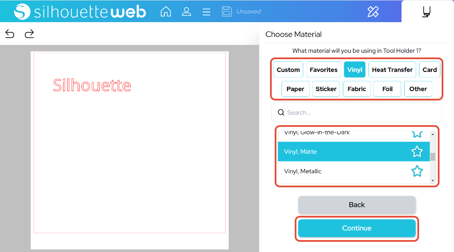Click the Back button
Screen dimensions: 454x252
(357, 205)
